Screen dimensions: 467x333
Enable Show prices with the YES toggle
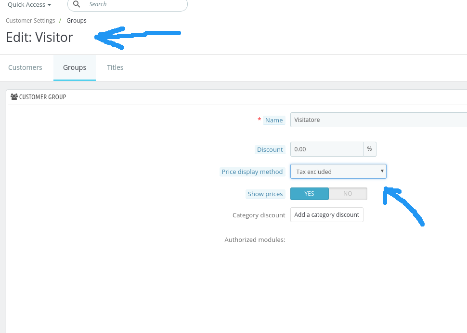point(309,193)
